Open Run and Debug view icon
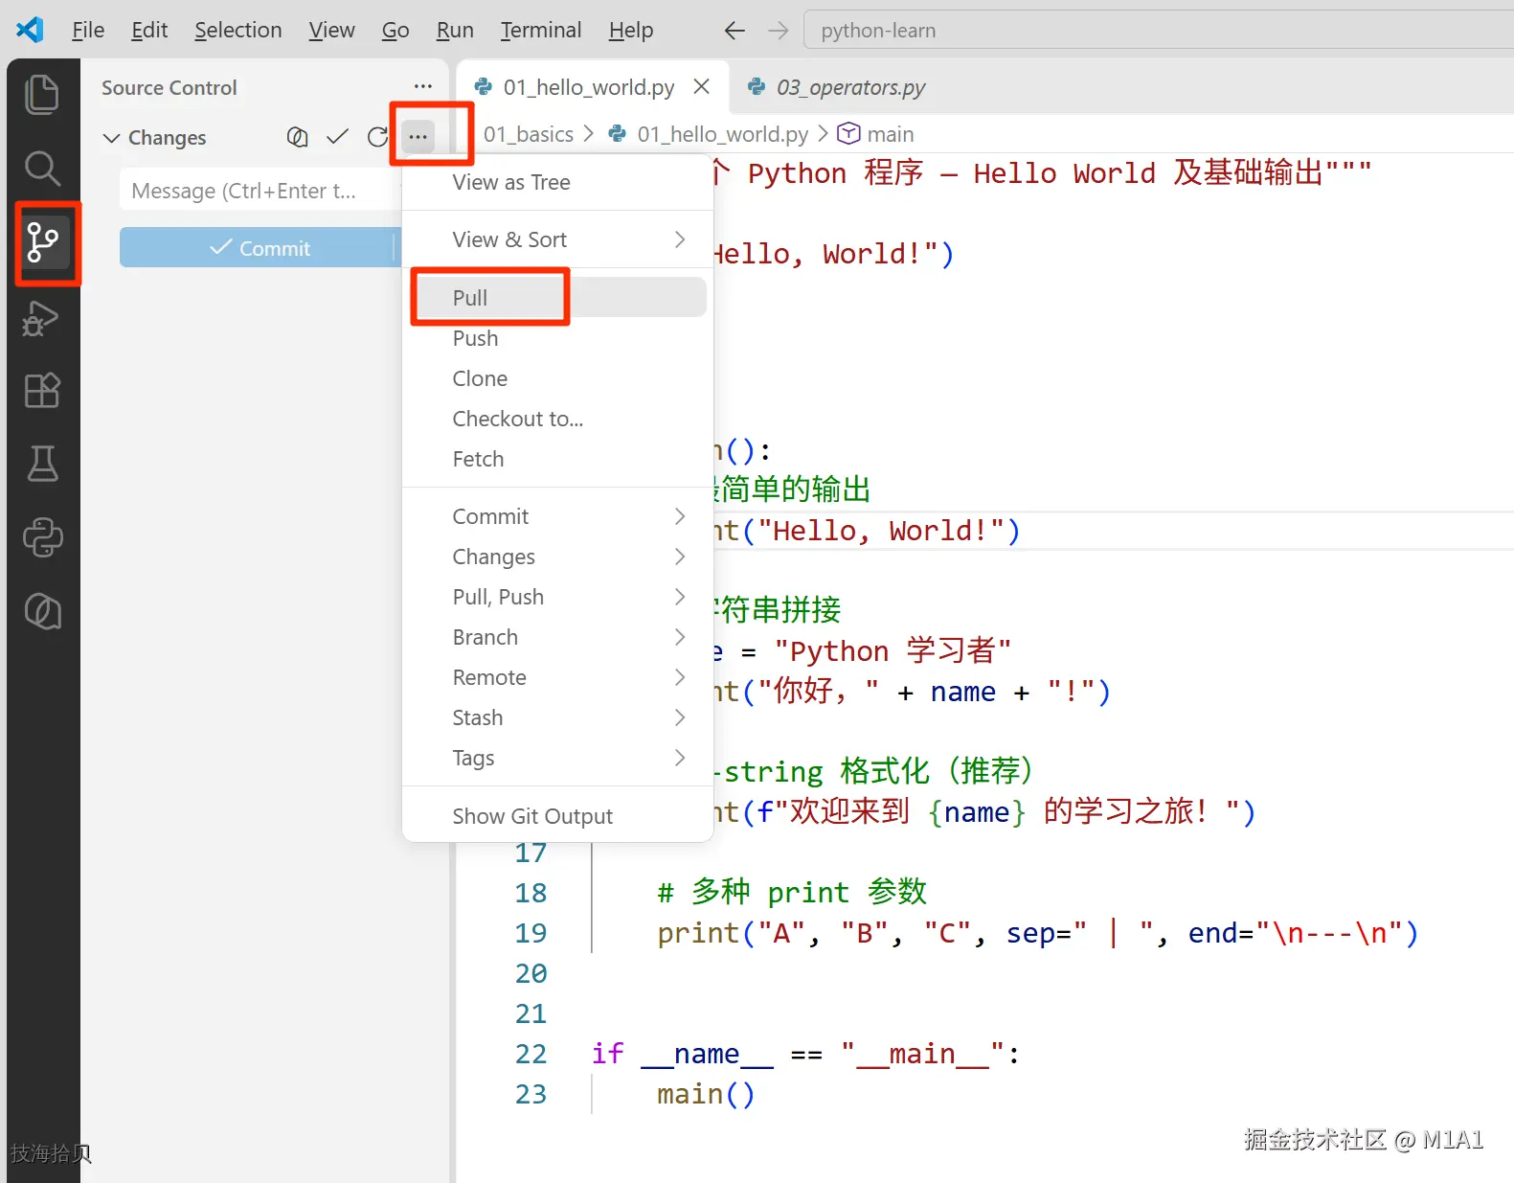This screenshot has height=1183, width=1514. coord(42,318)
